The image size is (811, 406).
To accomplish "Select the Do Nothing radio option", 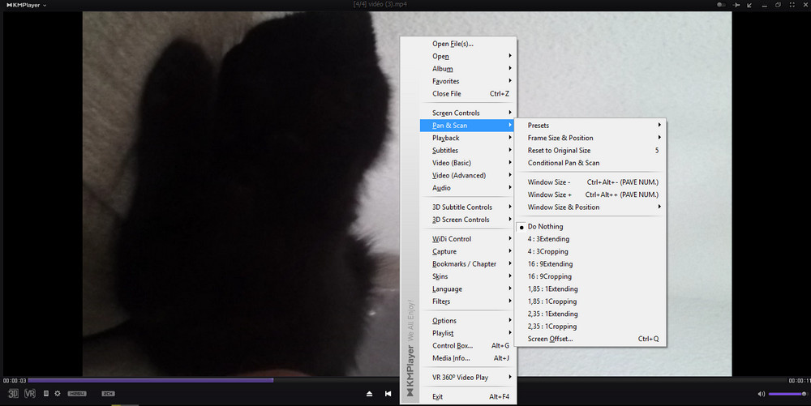I will 590,226.
